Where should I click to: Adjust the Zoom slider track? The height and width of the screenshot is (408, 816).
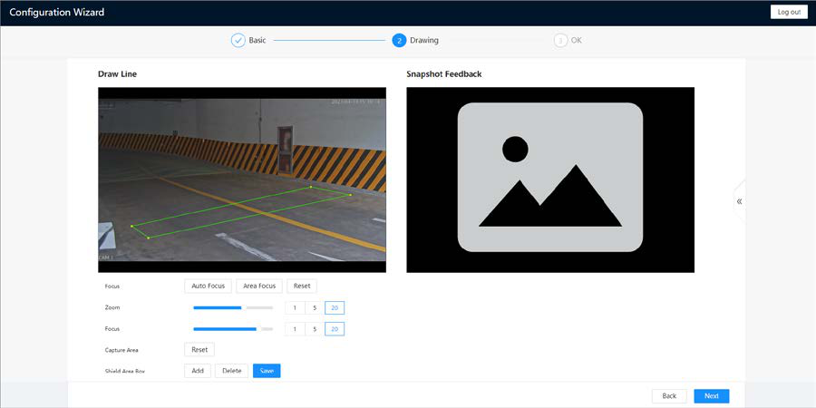coord(233,307)
